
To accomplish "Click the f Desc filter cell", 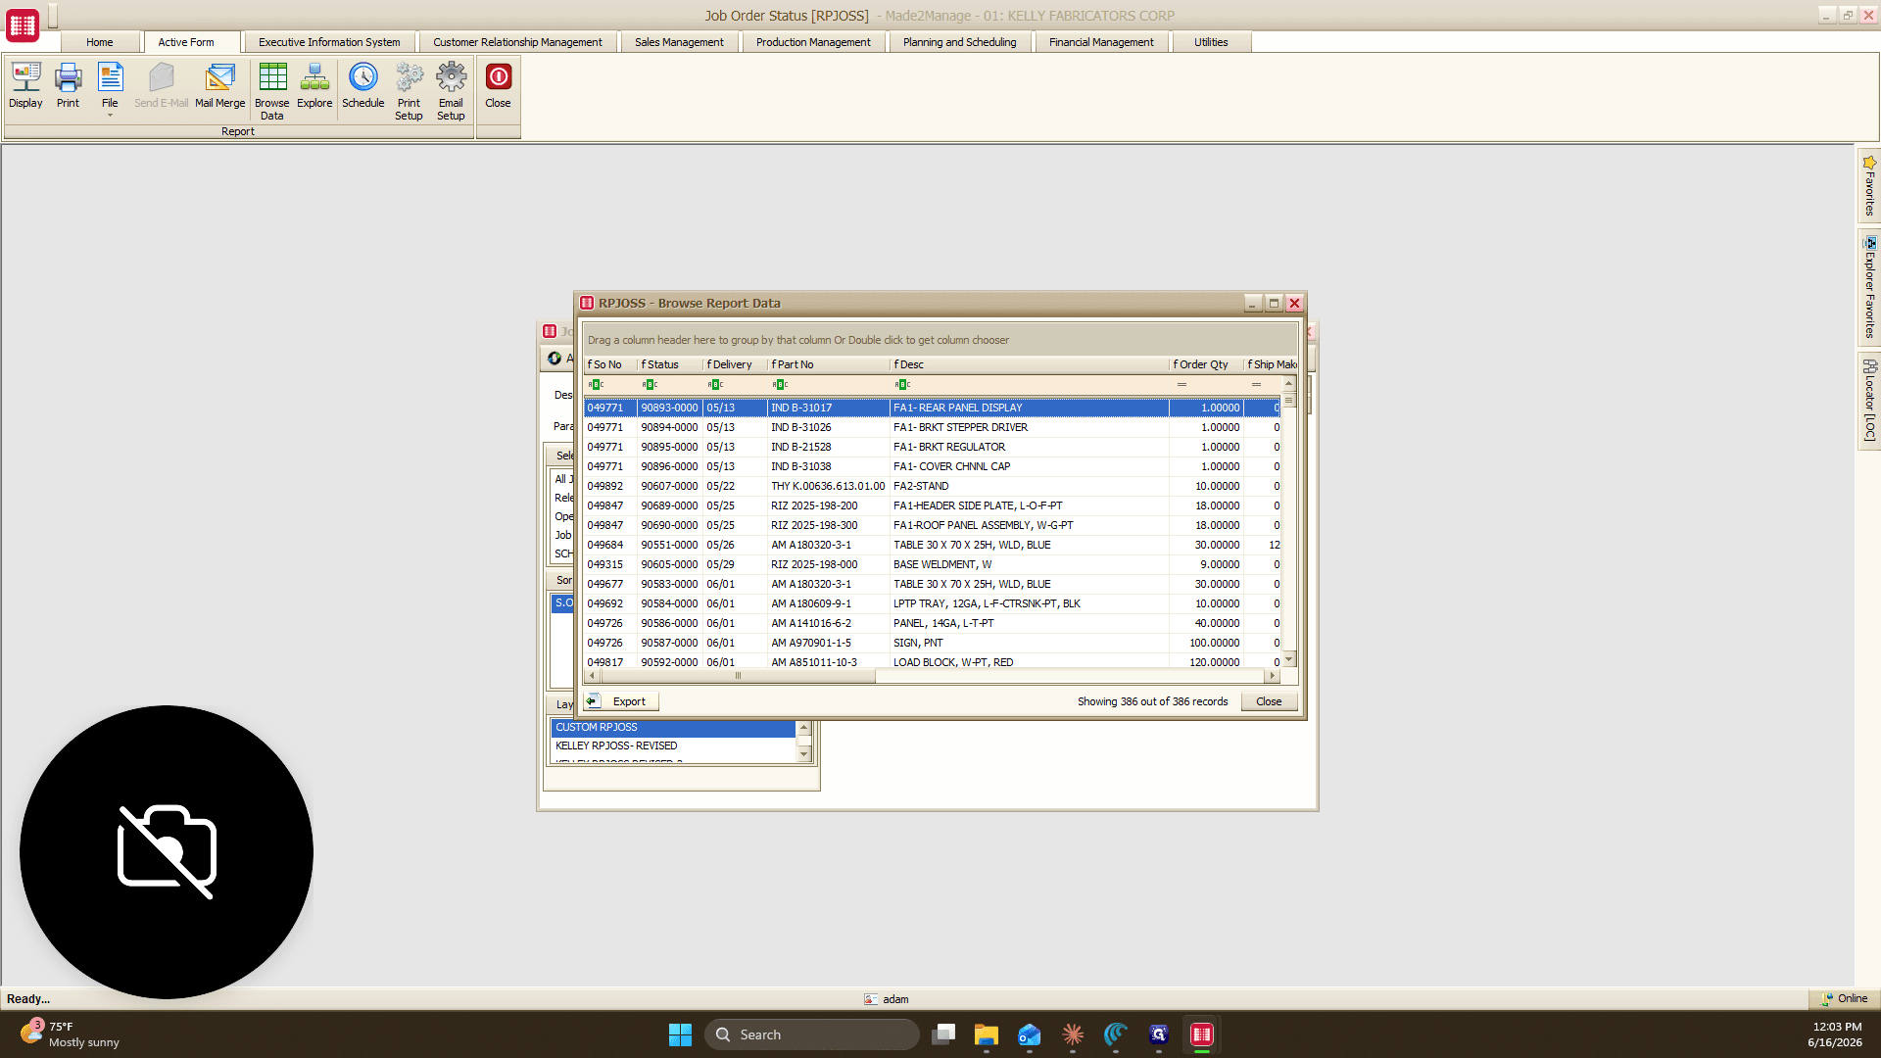I will click(1029, 385).
